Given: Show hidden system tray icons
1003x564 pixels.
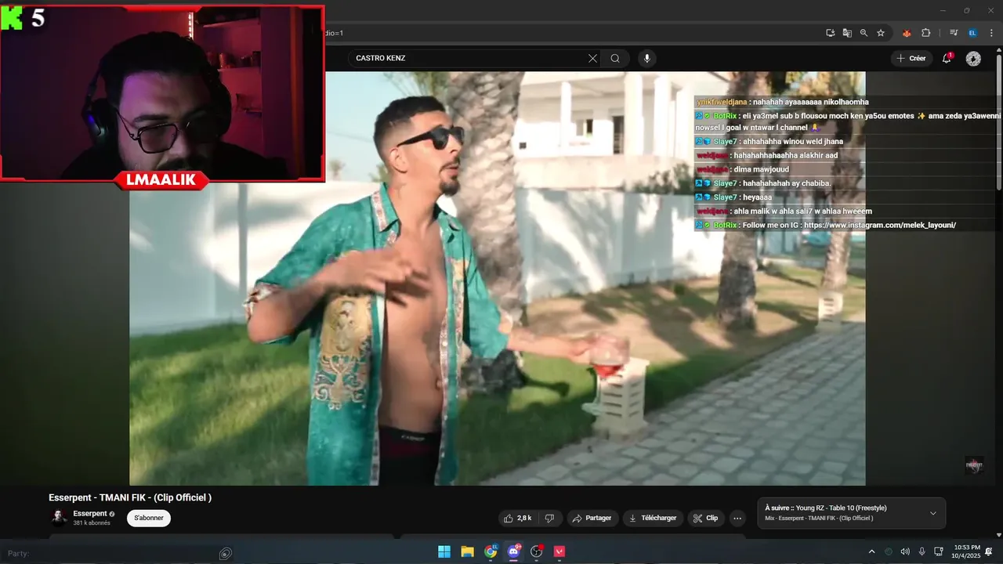Looking at the screenshot, I should tap(871, 551).
